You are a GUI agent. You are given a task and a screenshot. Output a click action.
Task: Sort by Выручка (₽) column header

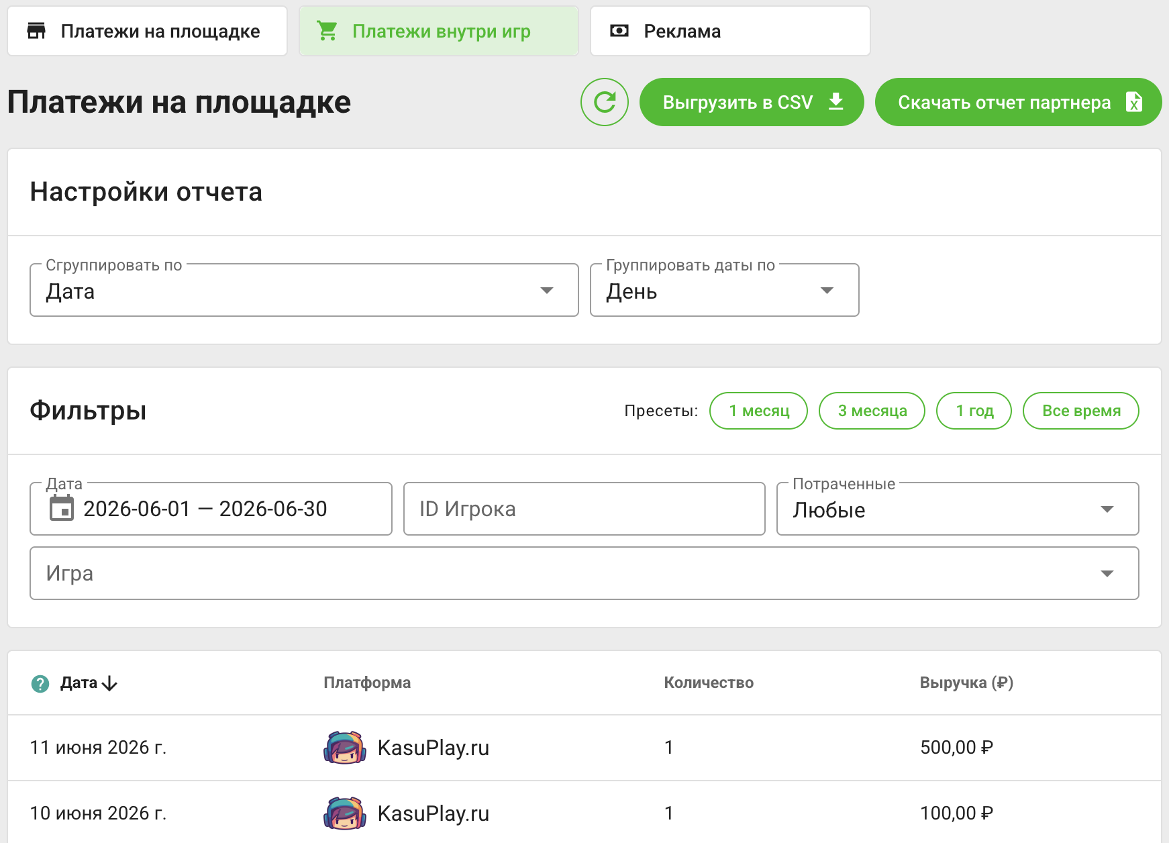point(966,683)
